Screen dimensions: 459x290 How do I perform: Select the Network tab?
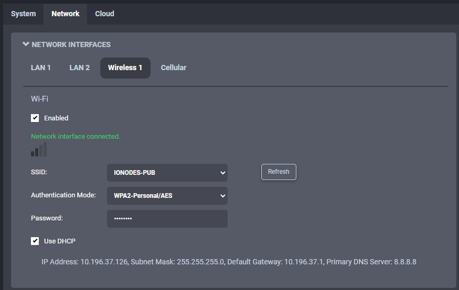pyautogui.click(x=65, y=14)
